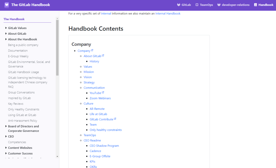
Task: Open the CEO Readme link
Action: tap(92, 140)
